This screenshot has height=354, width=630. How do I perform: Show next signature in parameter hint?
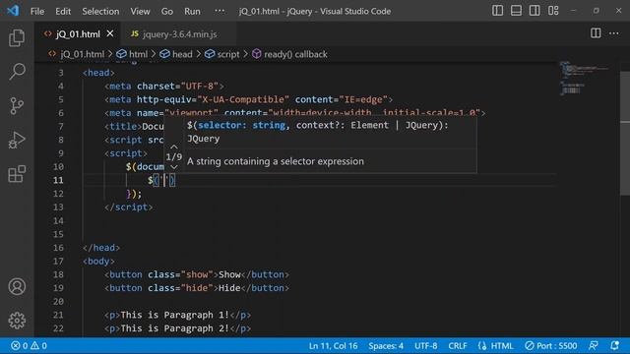(x=174, y=167)
